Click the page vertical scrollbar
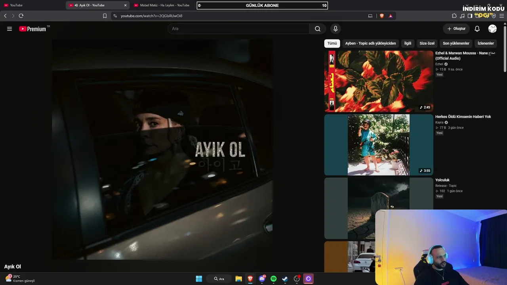Image resolution: width=507 pixels, height=285 pixels. (x=505, y=49)
